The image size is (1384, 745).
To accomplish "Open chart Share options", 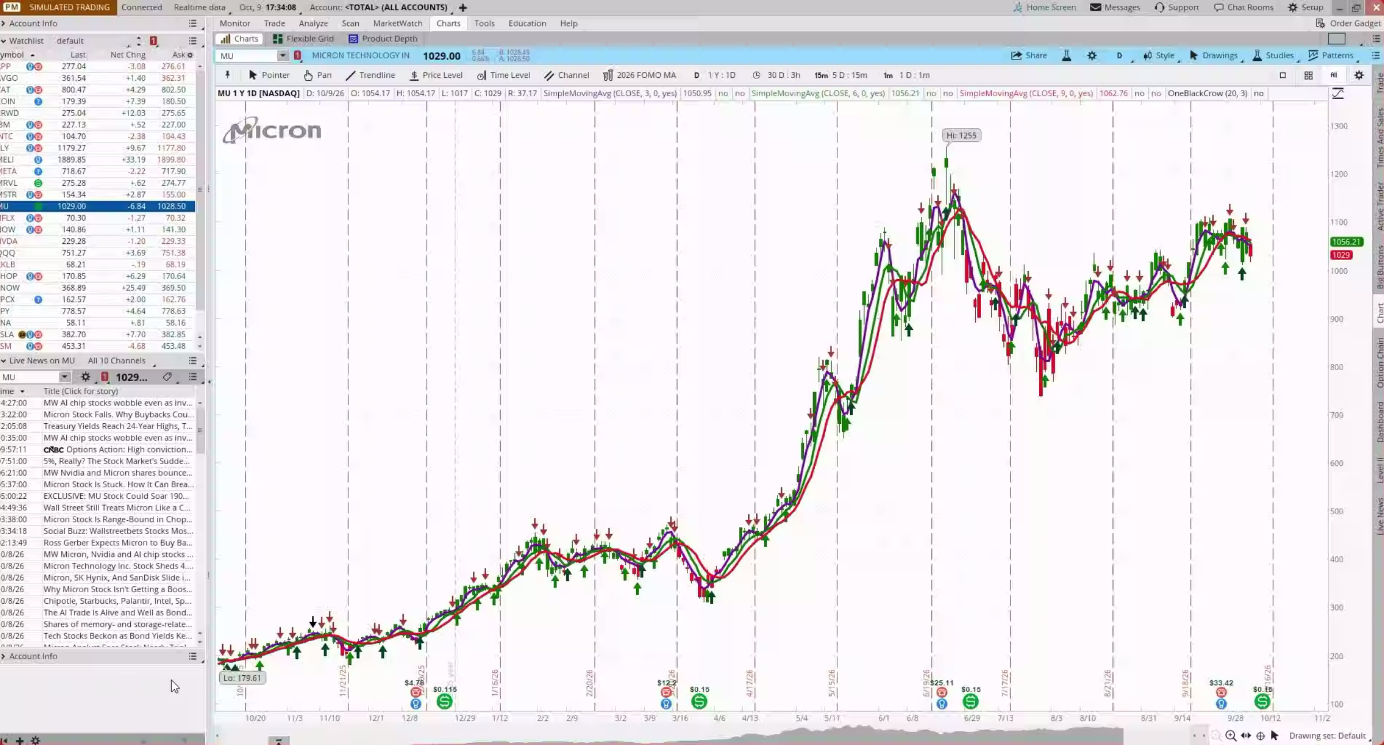I will pos(1029,55).
